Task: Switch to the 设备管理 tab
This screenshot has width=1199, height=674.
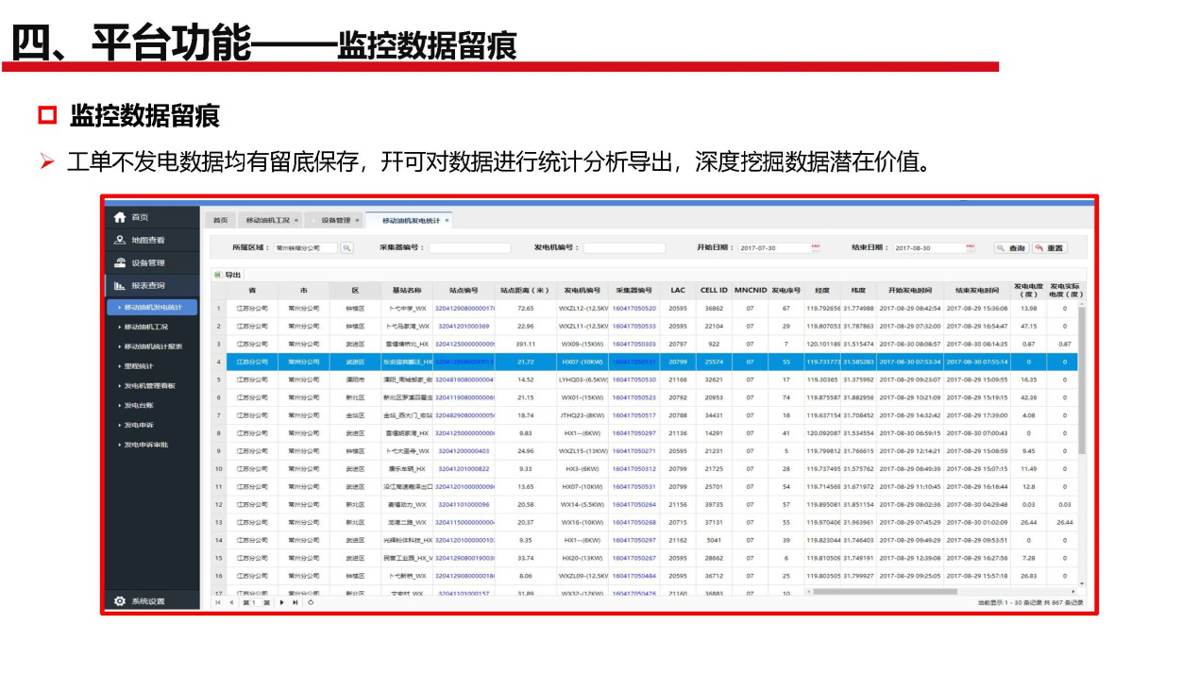Action: tap(335, 220)
